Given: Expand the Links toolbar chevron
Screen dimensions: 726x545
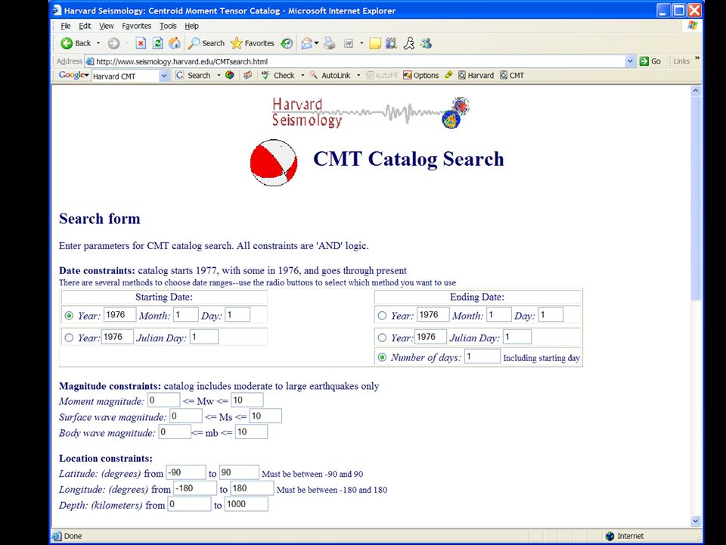Looking at the screenshot, I should click(697, 59).
